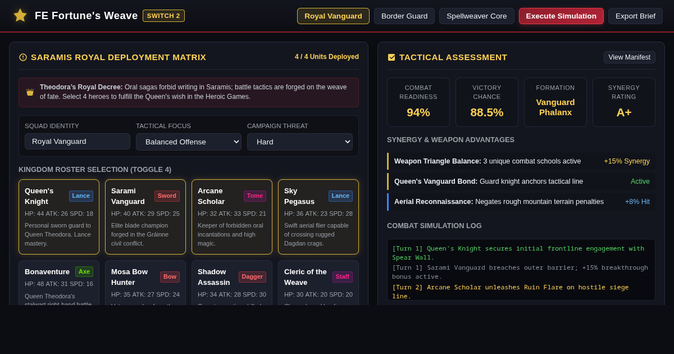This screenshot has height=354, width=674.
Task: Click the Turn 1 Sarami Vanguard log entry
Action: pos(520,272)
